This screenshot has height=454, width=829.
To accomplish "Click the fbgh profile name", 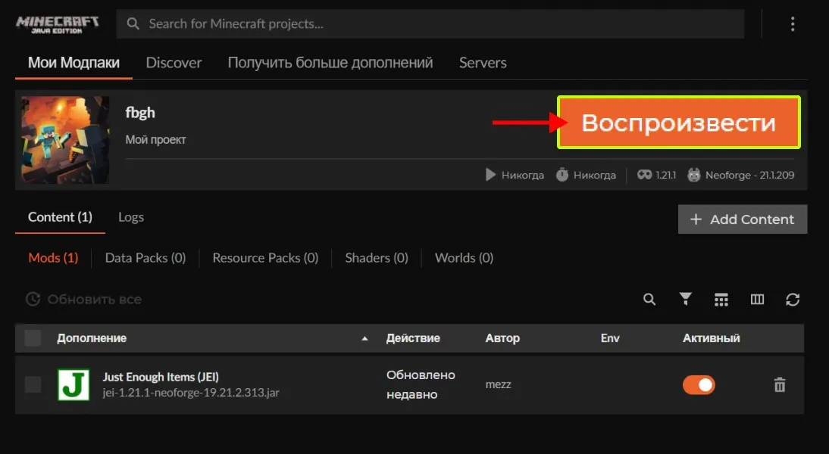I will pyautogui.click(x=140, y=113).
